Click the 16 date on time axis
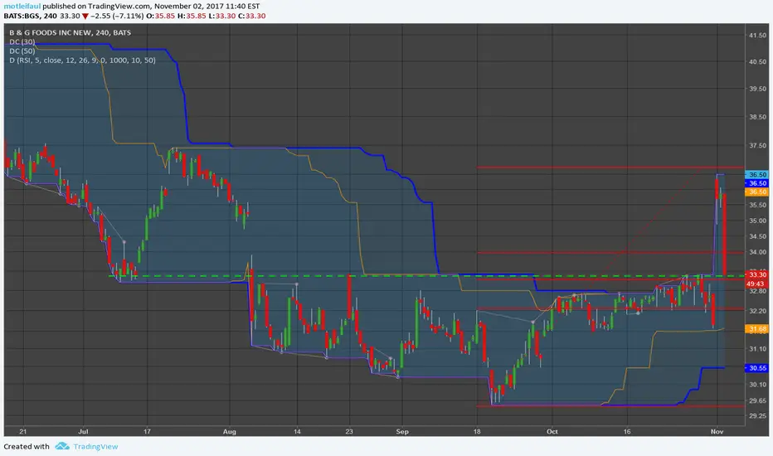The width and height of the screenshot is (773, 456). pos(626,431)
